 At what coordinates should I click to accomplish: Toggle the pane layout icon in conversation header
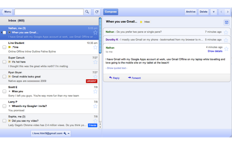[227, 23]
